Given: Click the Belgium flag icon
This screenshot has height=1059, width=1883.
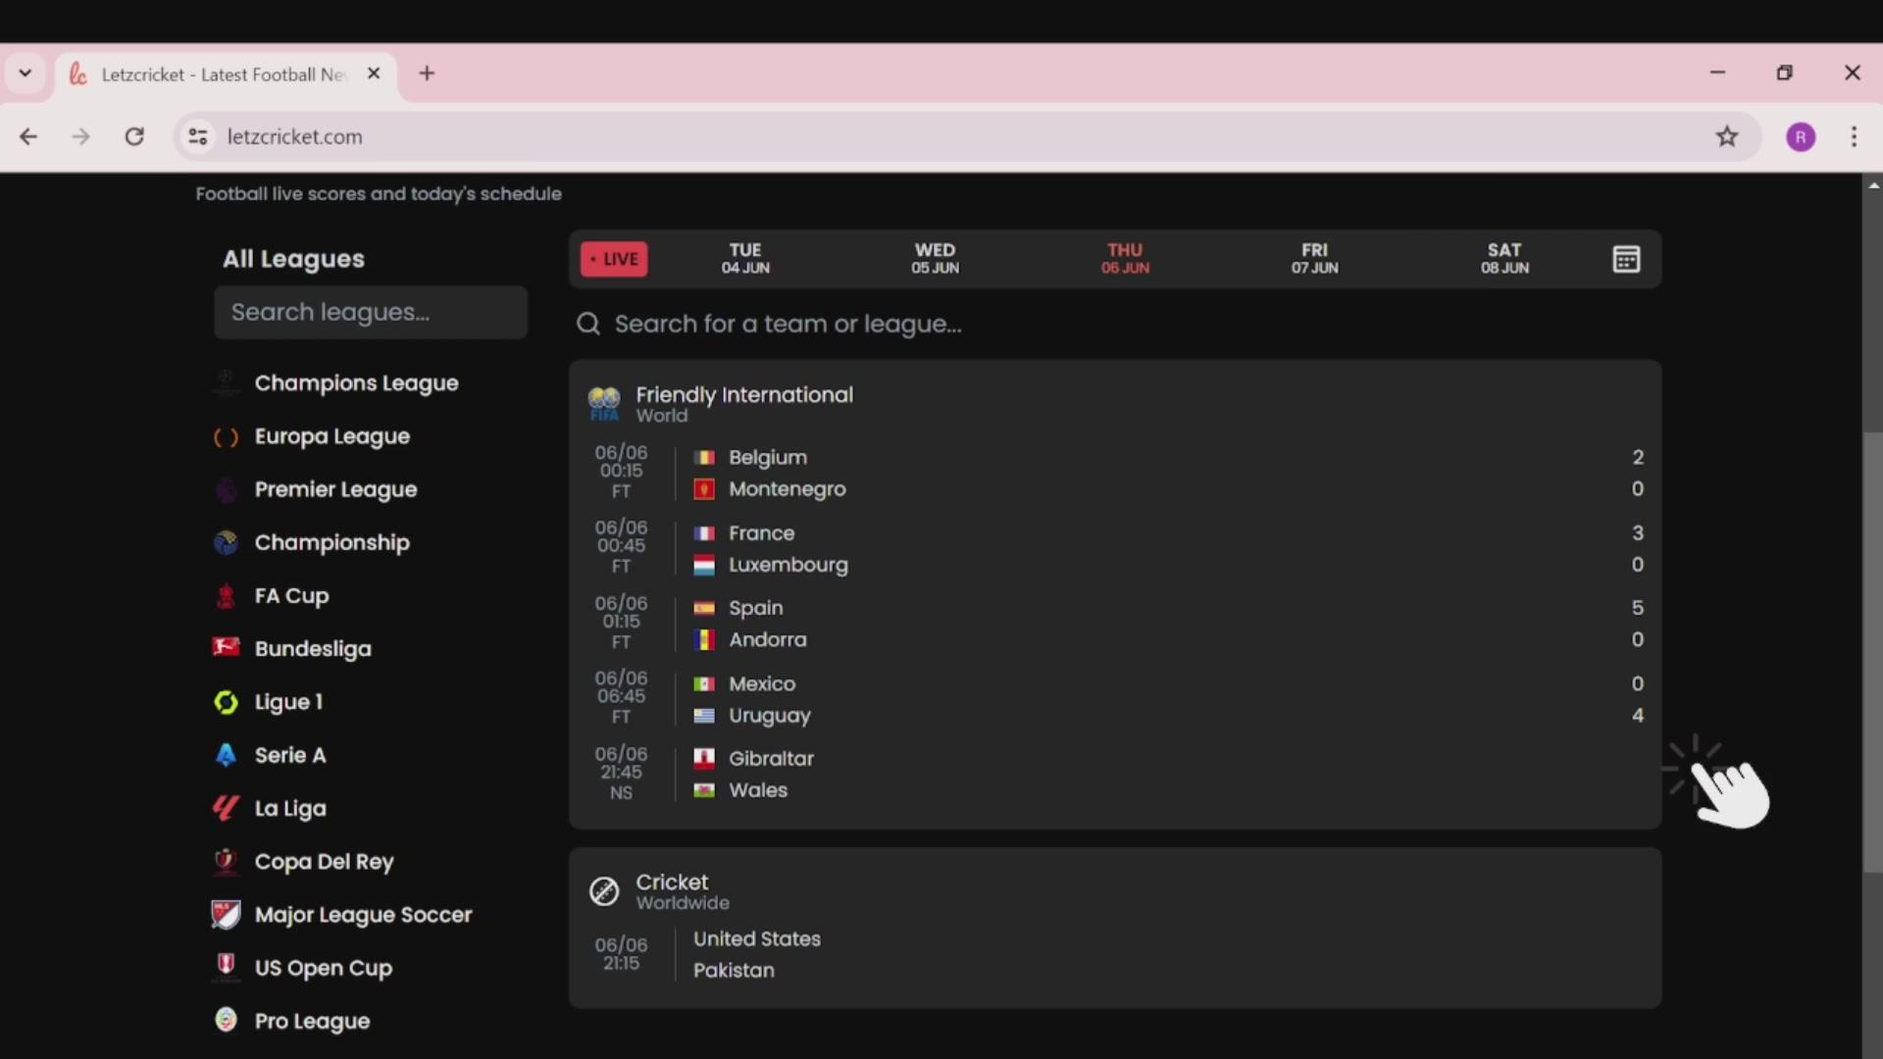Looking at the screenshot, I should click(x=704, y=458).
